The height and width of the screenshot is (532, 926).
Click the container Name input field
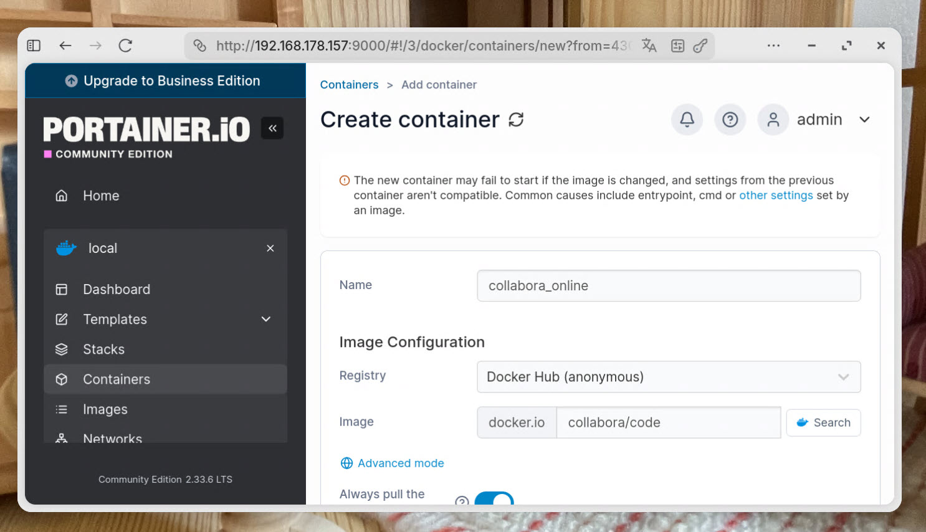click(668, 286)
